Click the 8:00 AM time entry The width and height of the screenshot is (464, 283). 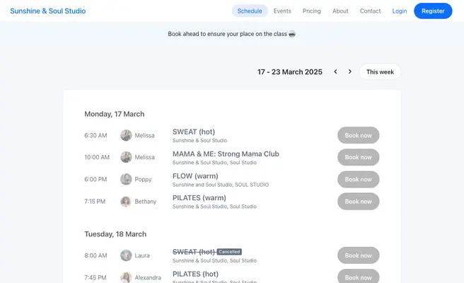(x=95, y=255)
